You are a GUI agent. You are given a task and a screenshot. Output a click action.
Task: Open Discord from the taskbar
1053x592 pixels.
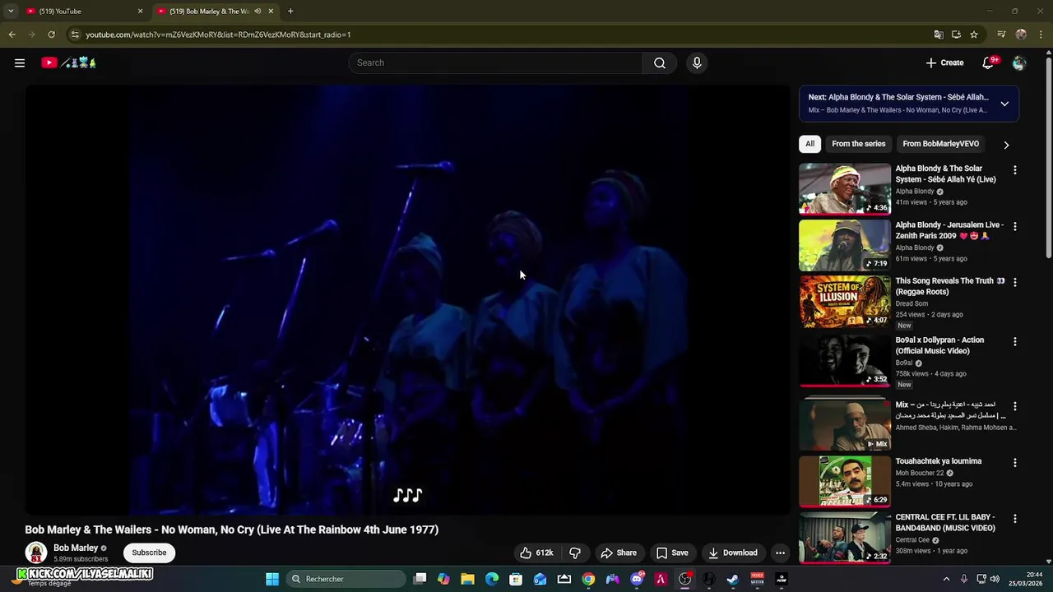(637, 579)
